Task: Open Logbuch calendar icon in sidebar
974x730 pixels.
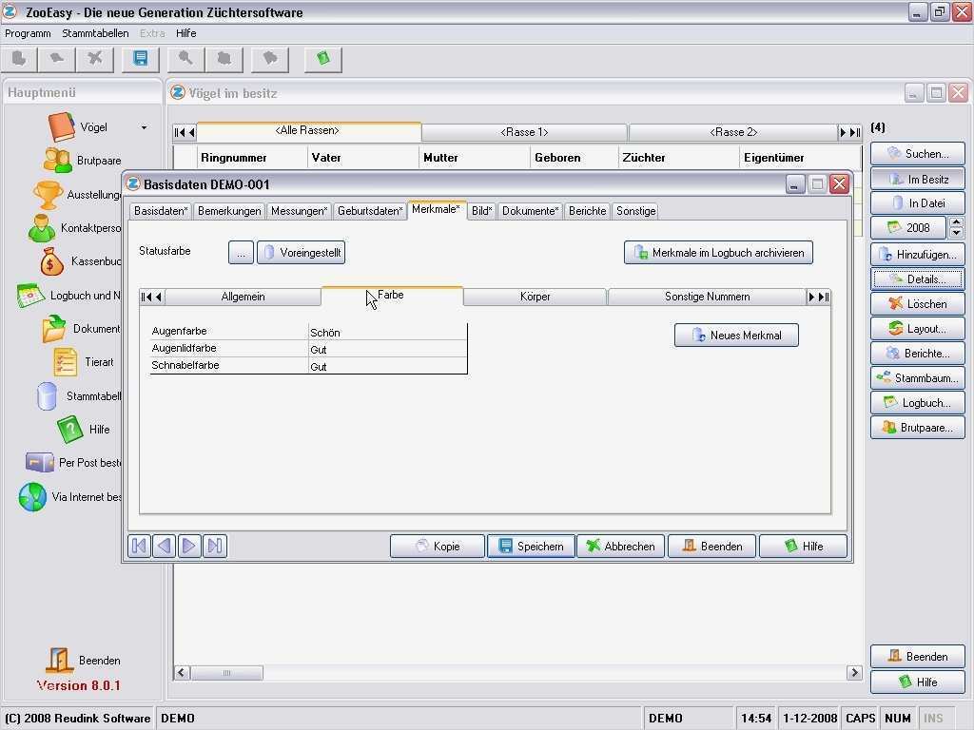Action: click(31, 296)
